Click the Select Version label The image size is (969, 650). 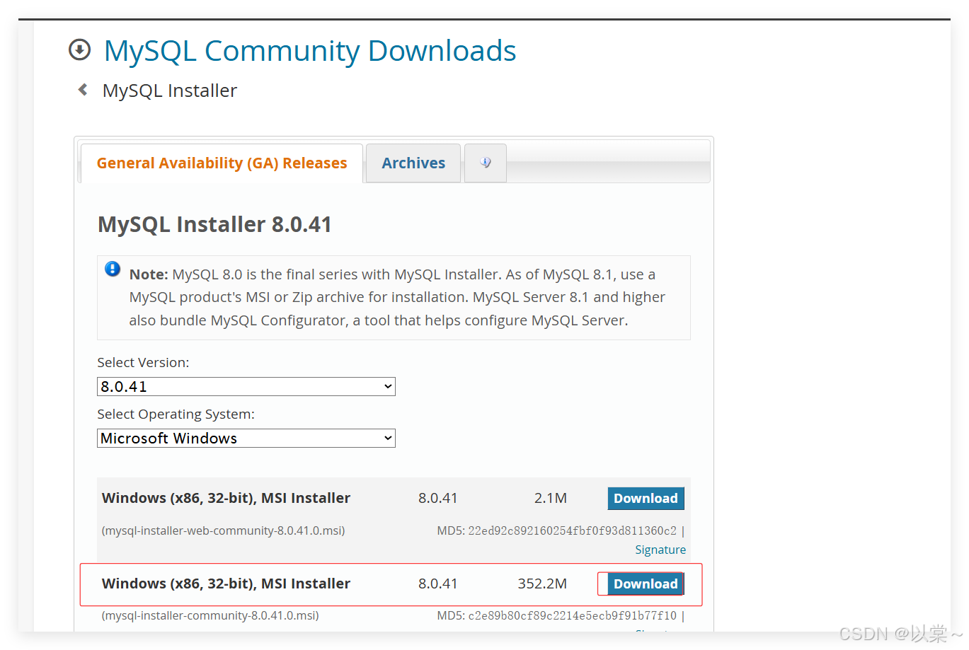click(x=143, y=362)
